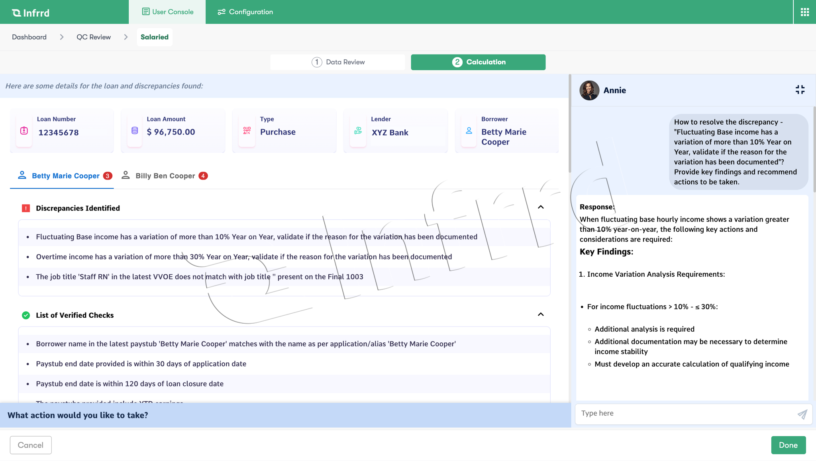Switch to Billy Ben Cooper tab

(165, 176)
